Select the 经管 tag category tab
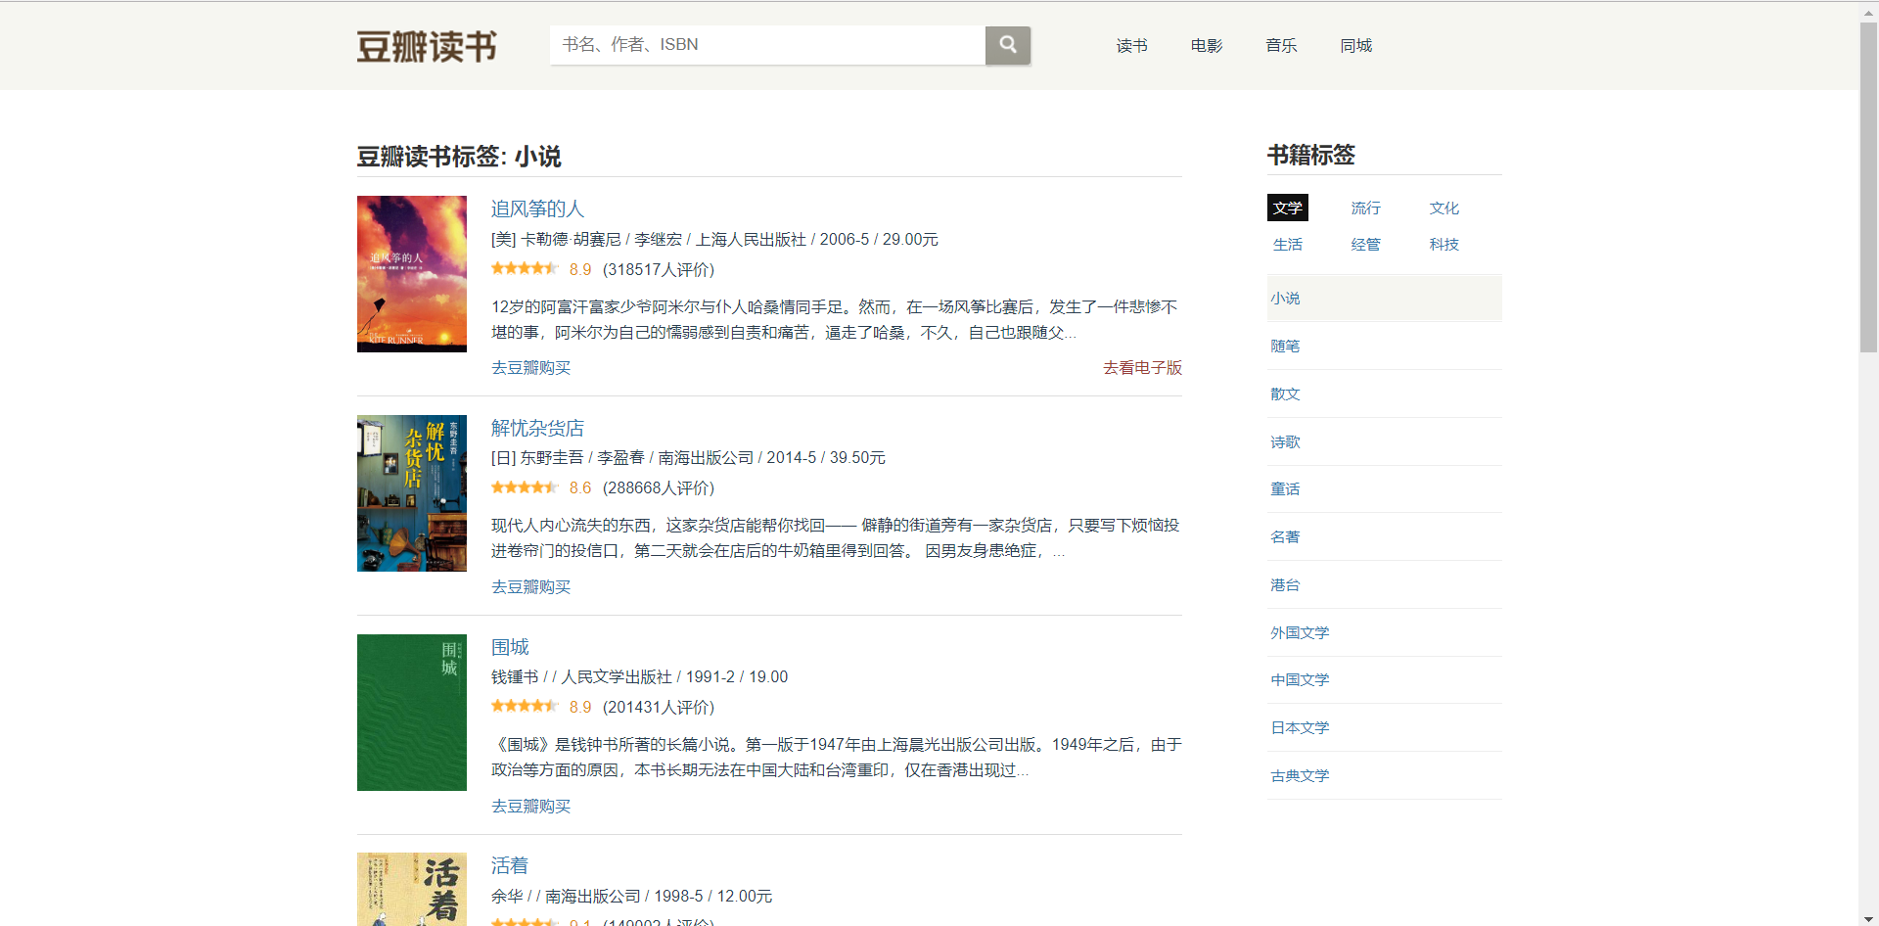1879x926 pixels. click(x=1365, y=244)
